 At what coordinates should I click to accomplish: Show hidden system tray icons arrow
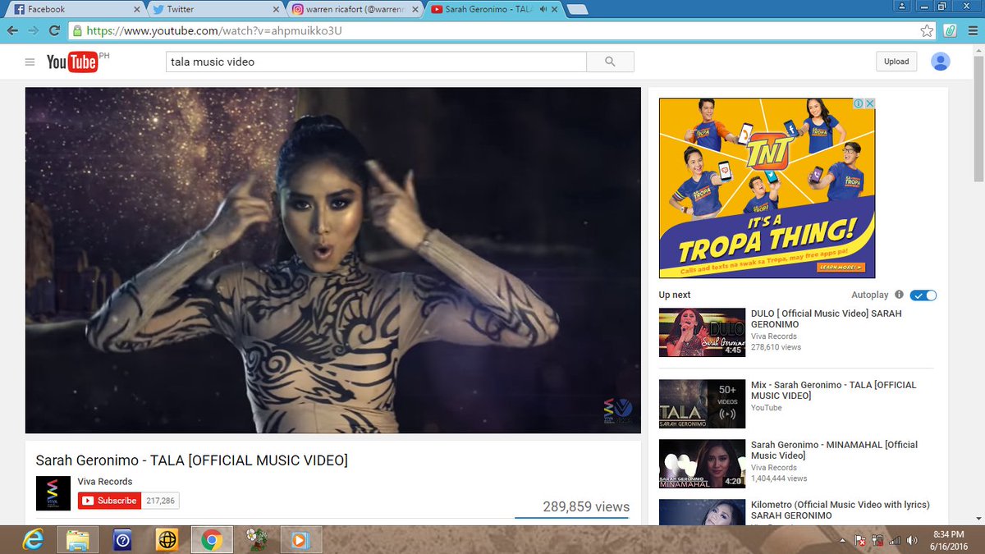pyautogui.click(x=843, y=540)
